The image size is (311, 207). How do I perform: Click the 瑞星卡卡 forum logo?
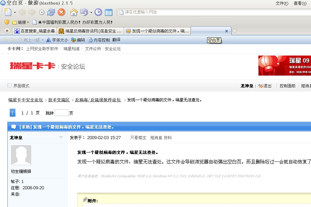pyautogui.click(x=33, y=66)
